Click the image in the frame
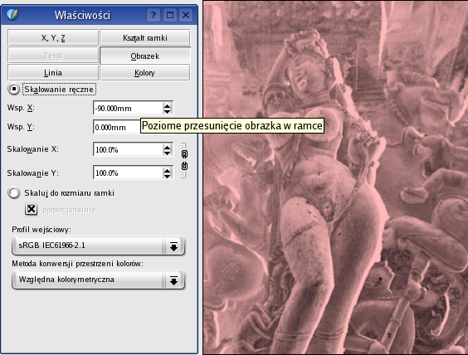 [335, 177]
